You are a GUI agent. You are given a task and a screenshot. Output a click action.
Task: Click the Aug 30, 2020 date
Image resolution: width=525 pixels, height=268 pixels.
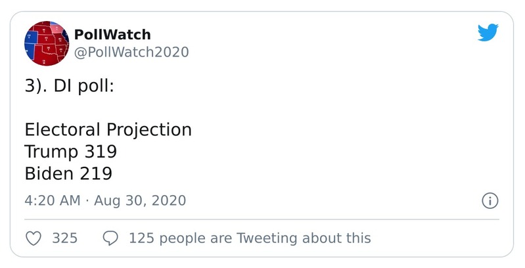tap(140, 200)
